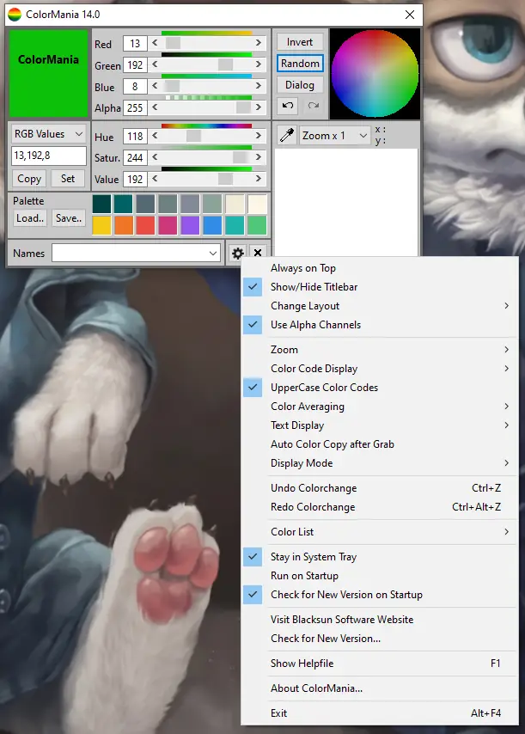Click the ColorMania rainbow title bar icon
Screen dimensions: 525x734
click(15, 15)
